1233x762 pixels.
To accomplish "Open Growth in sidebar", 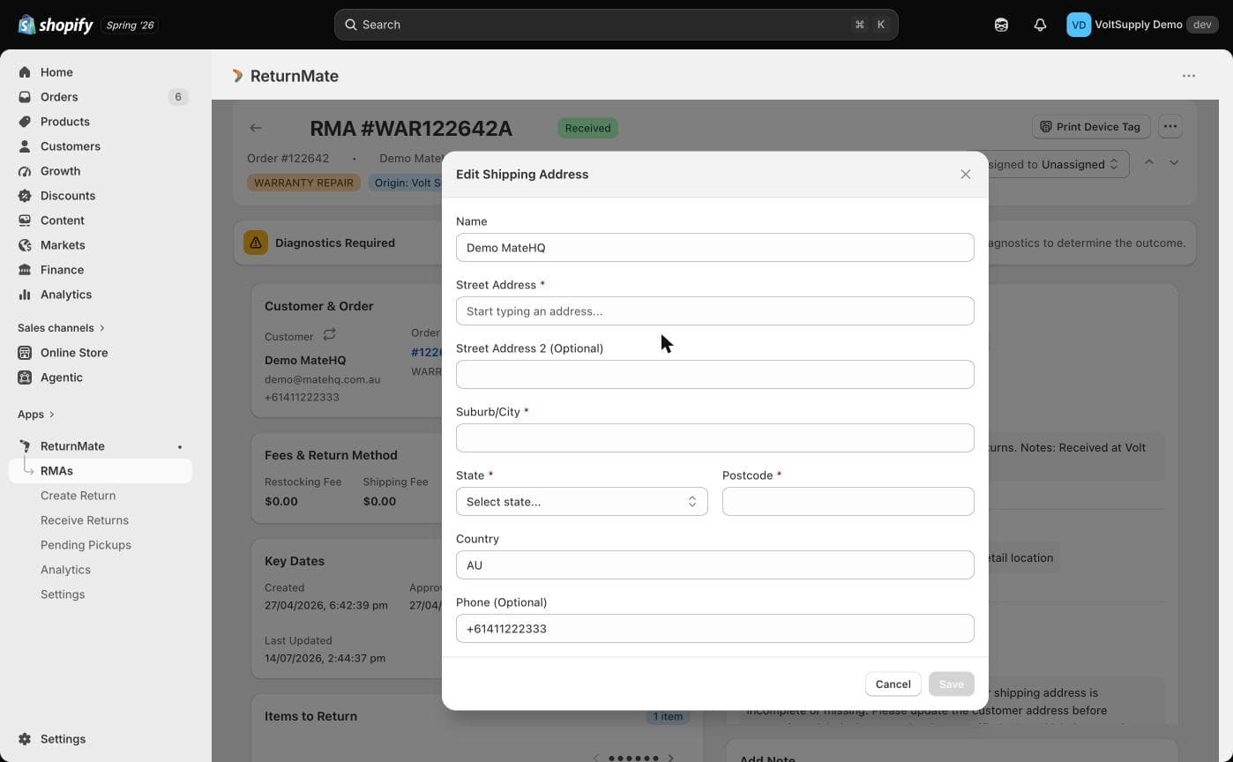I will [x=60, y=171].
